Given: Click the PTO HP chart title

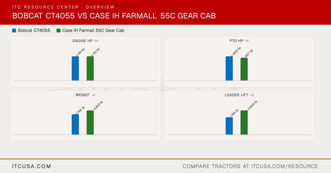Looking at the screenshot, I should (x=236, y=41).
